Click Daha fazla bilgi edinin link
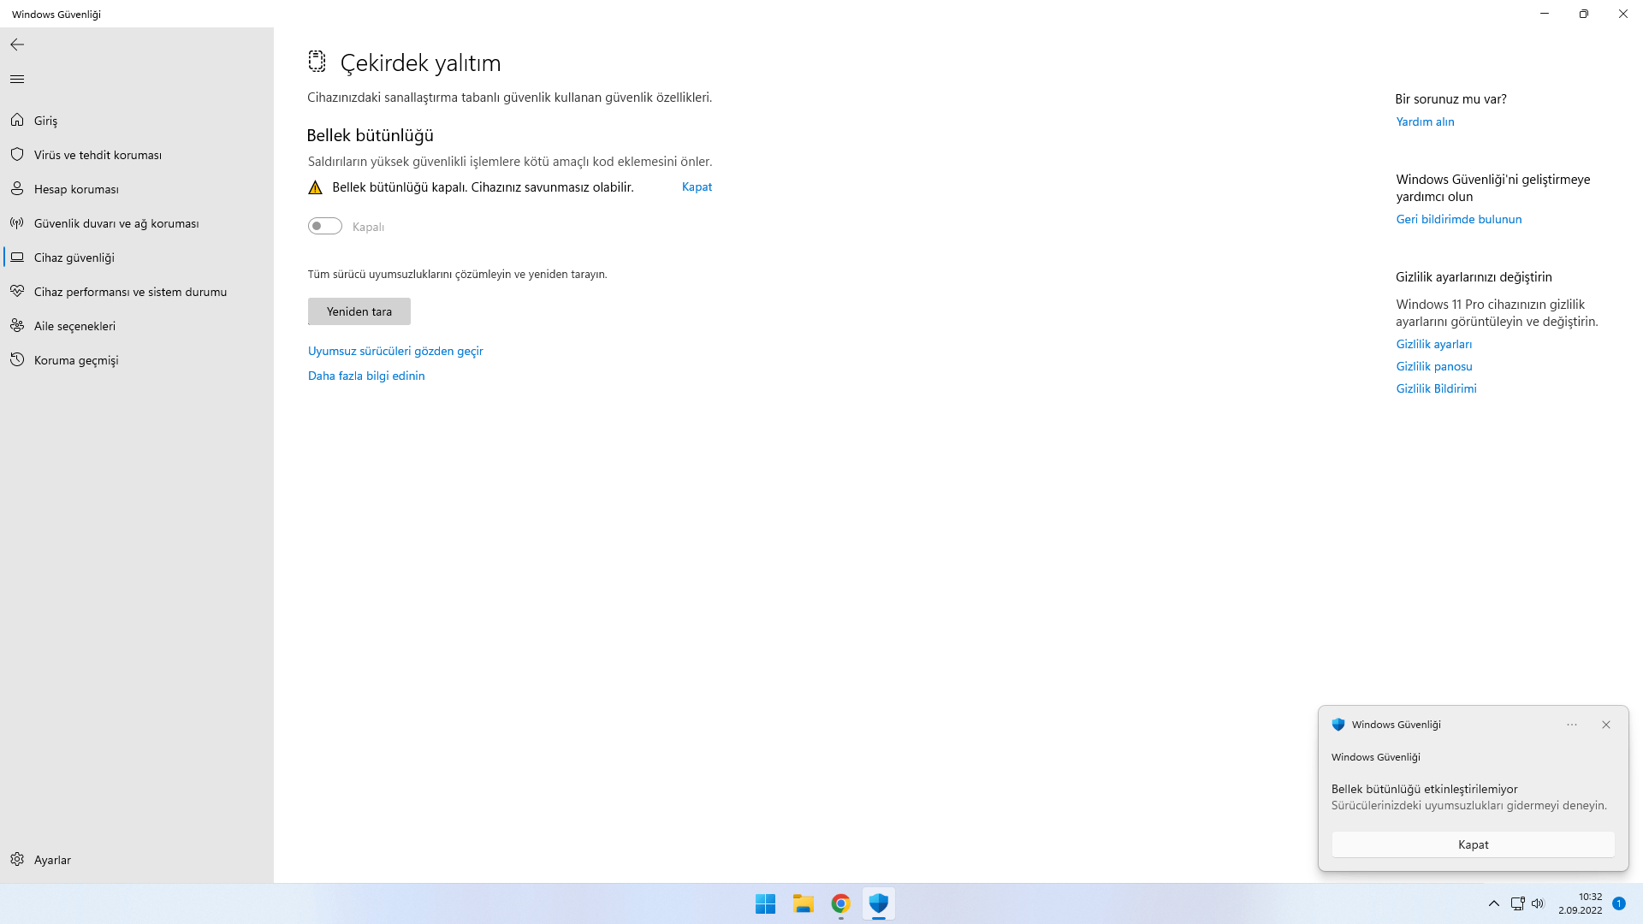Viewport: 1643px width, 924px height. [366, 376]
